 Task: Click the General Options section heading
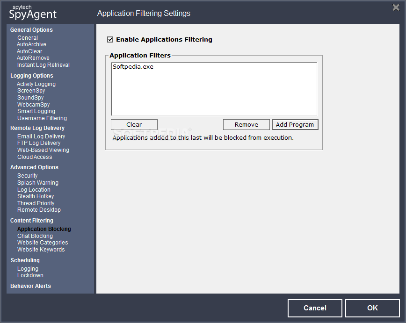(31, 30)
